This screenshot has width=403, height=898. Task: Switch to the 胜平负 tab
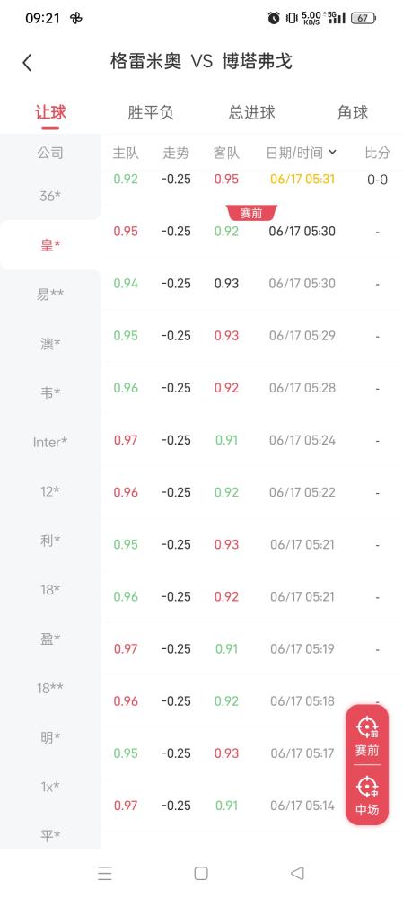pos(150,113)
